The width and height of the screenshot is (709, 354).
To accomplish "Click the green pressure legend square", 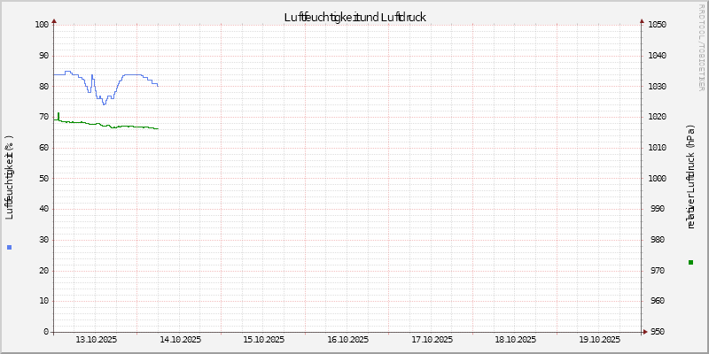I will [691, 263].
